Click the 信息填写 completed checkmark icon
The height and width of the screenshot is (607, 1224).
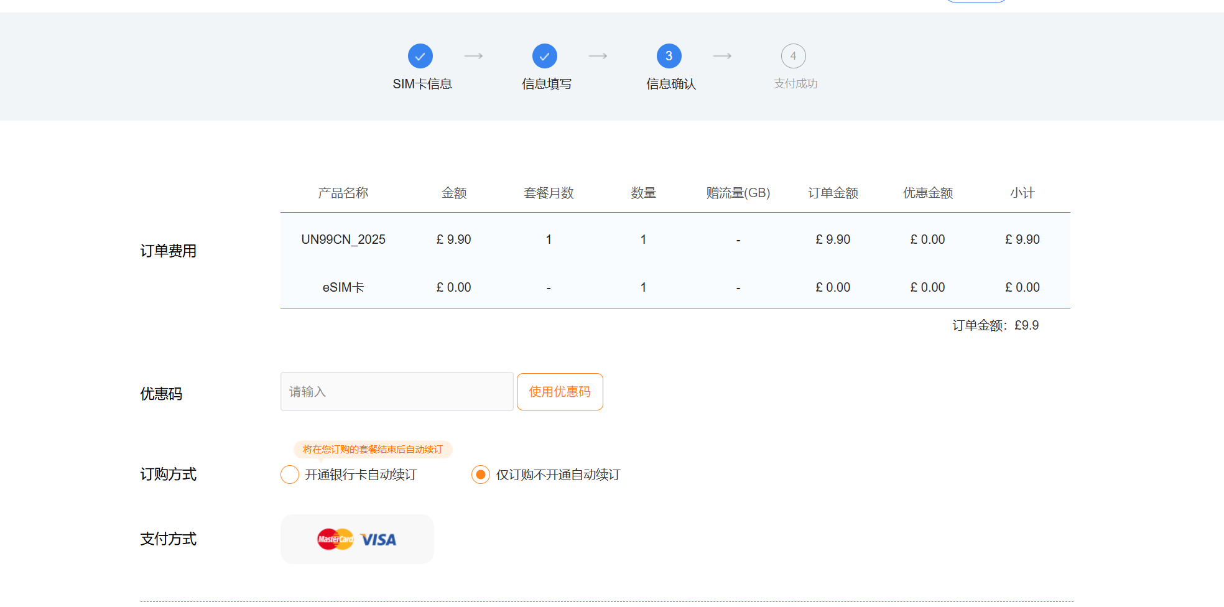545,55
